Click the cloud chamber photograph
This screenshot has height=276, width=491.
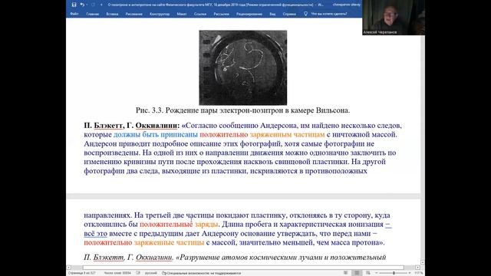[243, 67]
